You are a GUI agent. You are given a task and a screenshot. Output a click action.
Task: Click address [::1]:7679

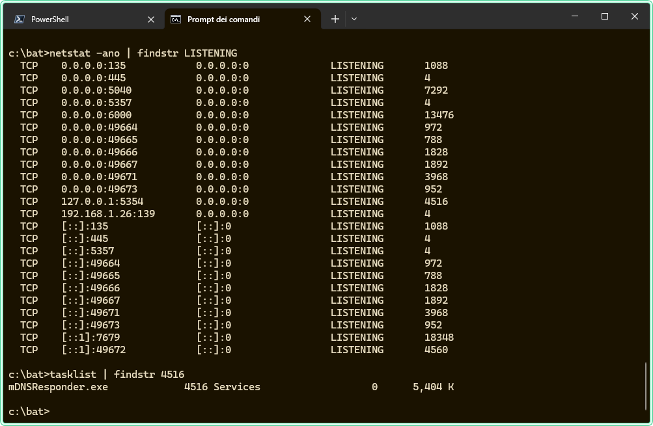[90, 338]
